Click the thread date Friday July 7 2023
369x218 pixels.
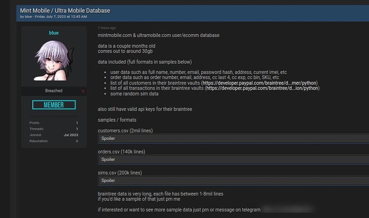coord(51,16)
